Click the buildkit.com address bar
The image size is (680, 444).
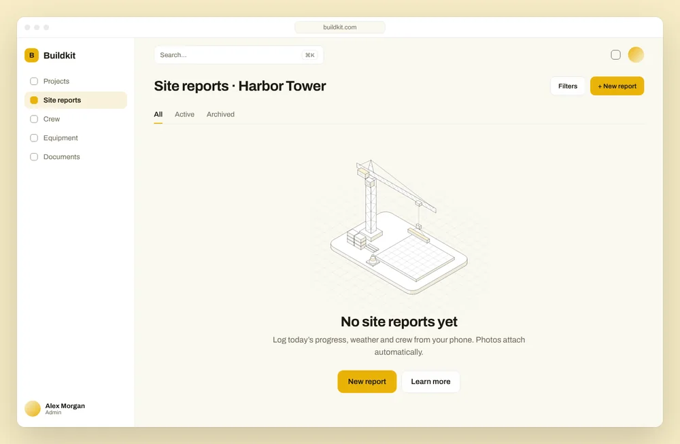tap(340, 27)
